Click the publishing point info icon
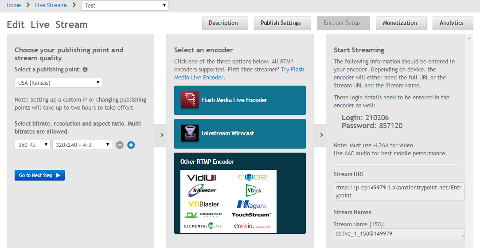Viewport: 480px width, 248px height. [85, 70]
